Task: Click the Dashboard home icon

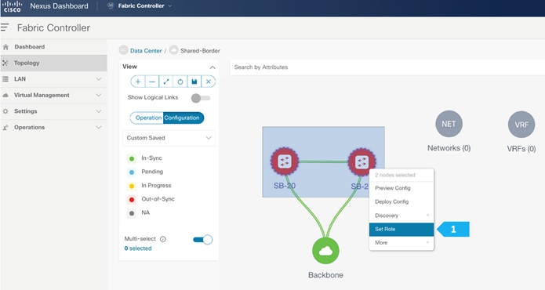Action: pyautogui.click(x=5, y=47)
